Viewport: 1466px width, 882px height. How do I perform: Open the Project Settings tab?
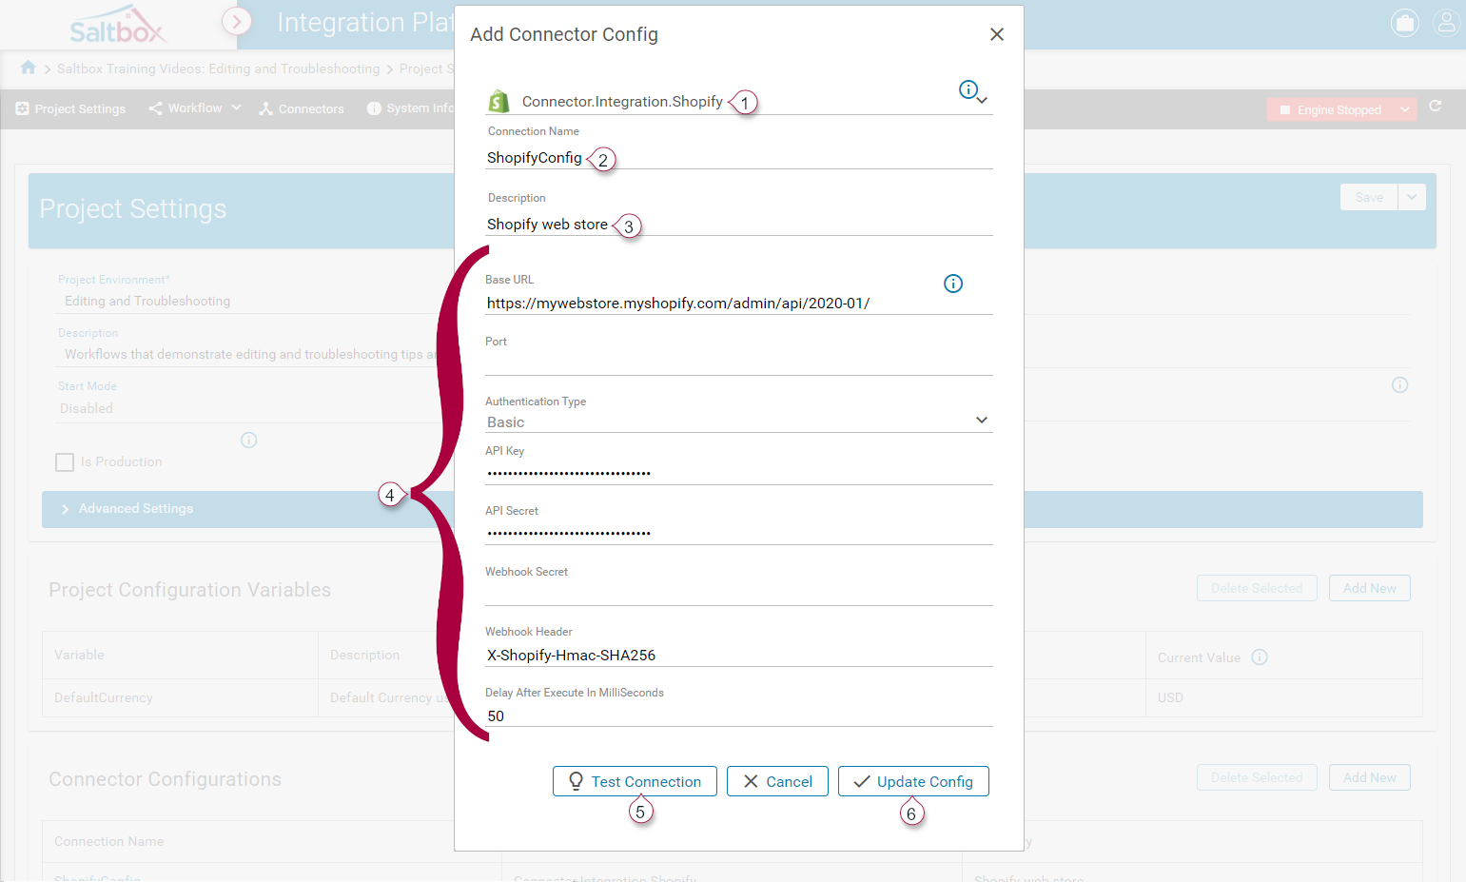70,108
